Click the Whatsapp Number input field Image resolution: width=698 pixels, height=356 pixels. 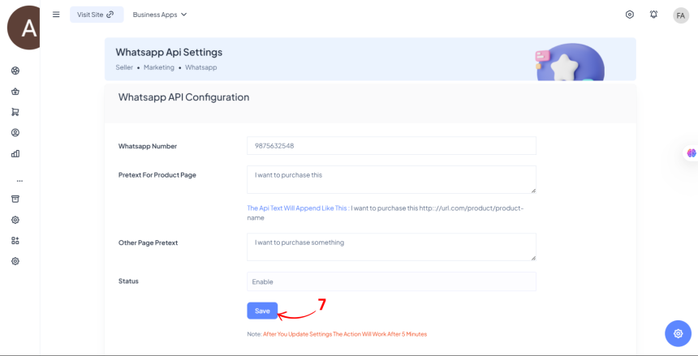coord(391,145)
